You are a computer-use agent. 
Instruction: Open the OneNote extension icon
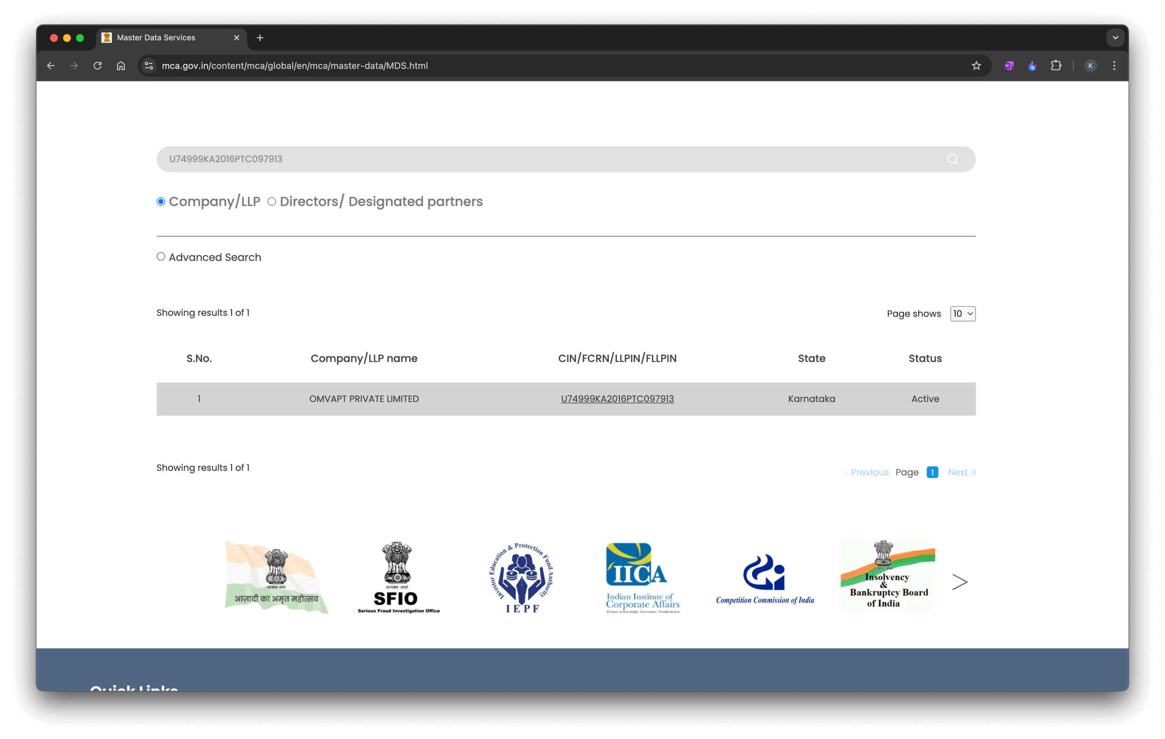coord(1009,66)
